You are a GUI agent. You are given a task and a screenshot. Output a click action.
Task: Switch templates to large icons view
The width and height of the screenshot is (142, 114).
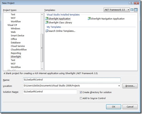pos(132,10)
